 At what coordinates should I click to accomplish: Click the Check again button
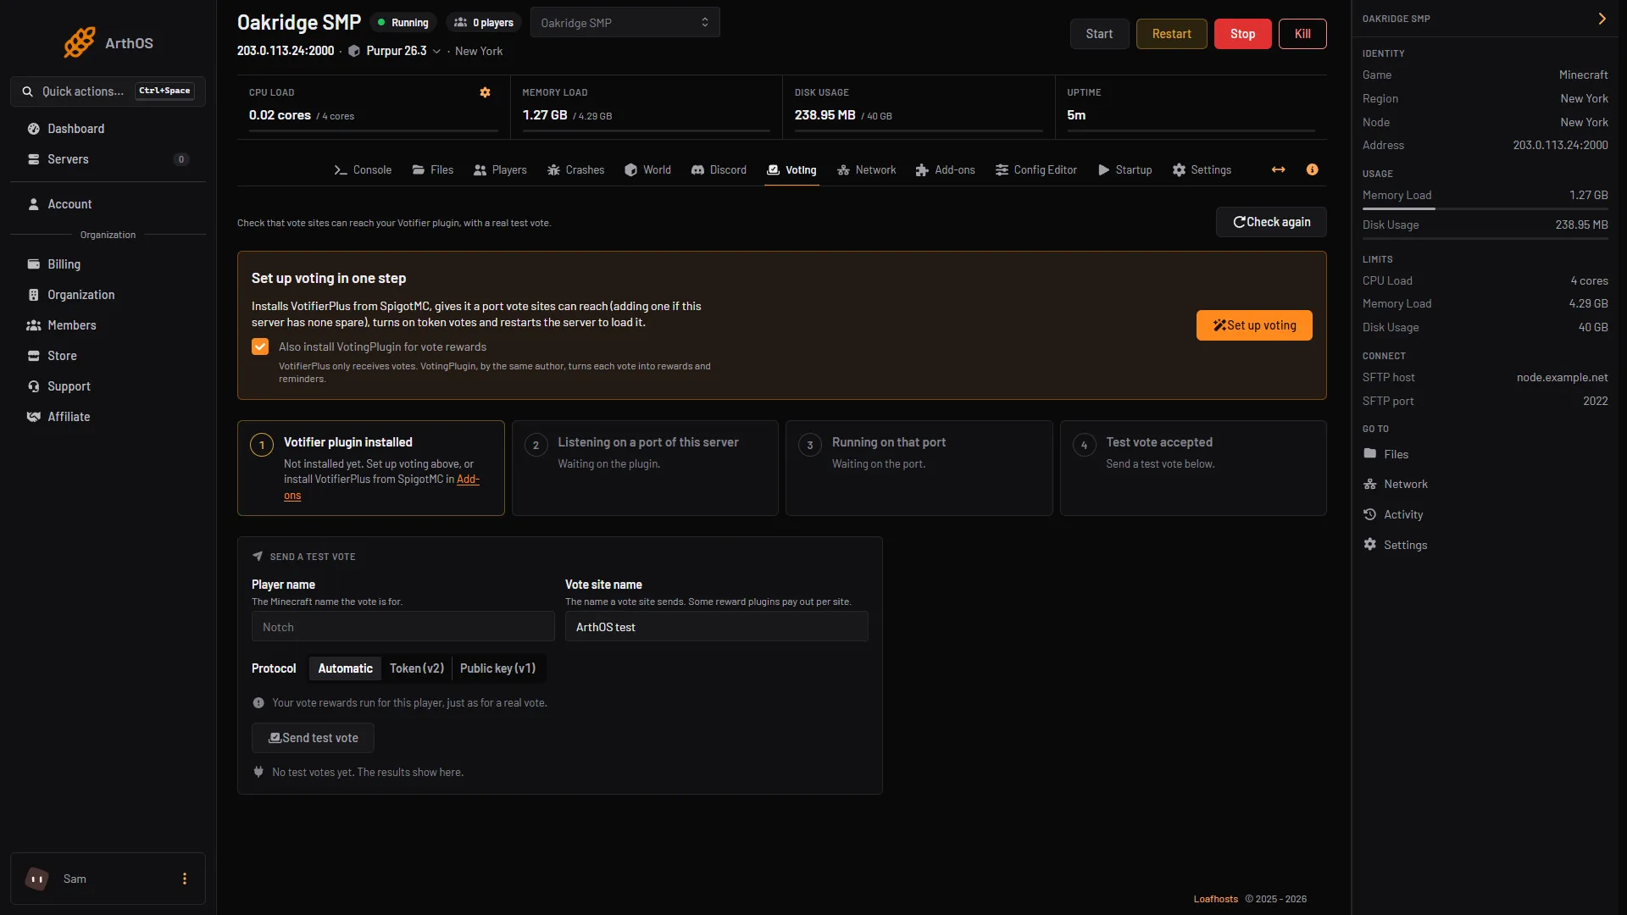point(1271,222)
